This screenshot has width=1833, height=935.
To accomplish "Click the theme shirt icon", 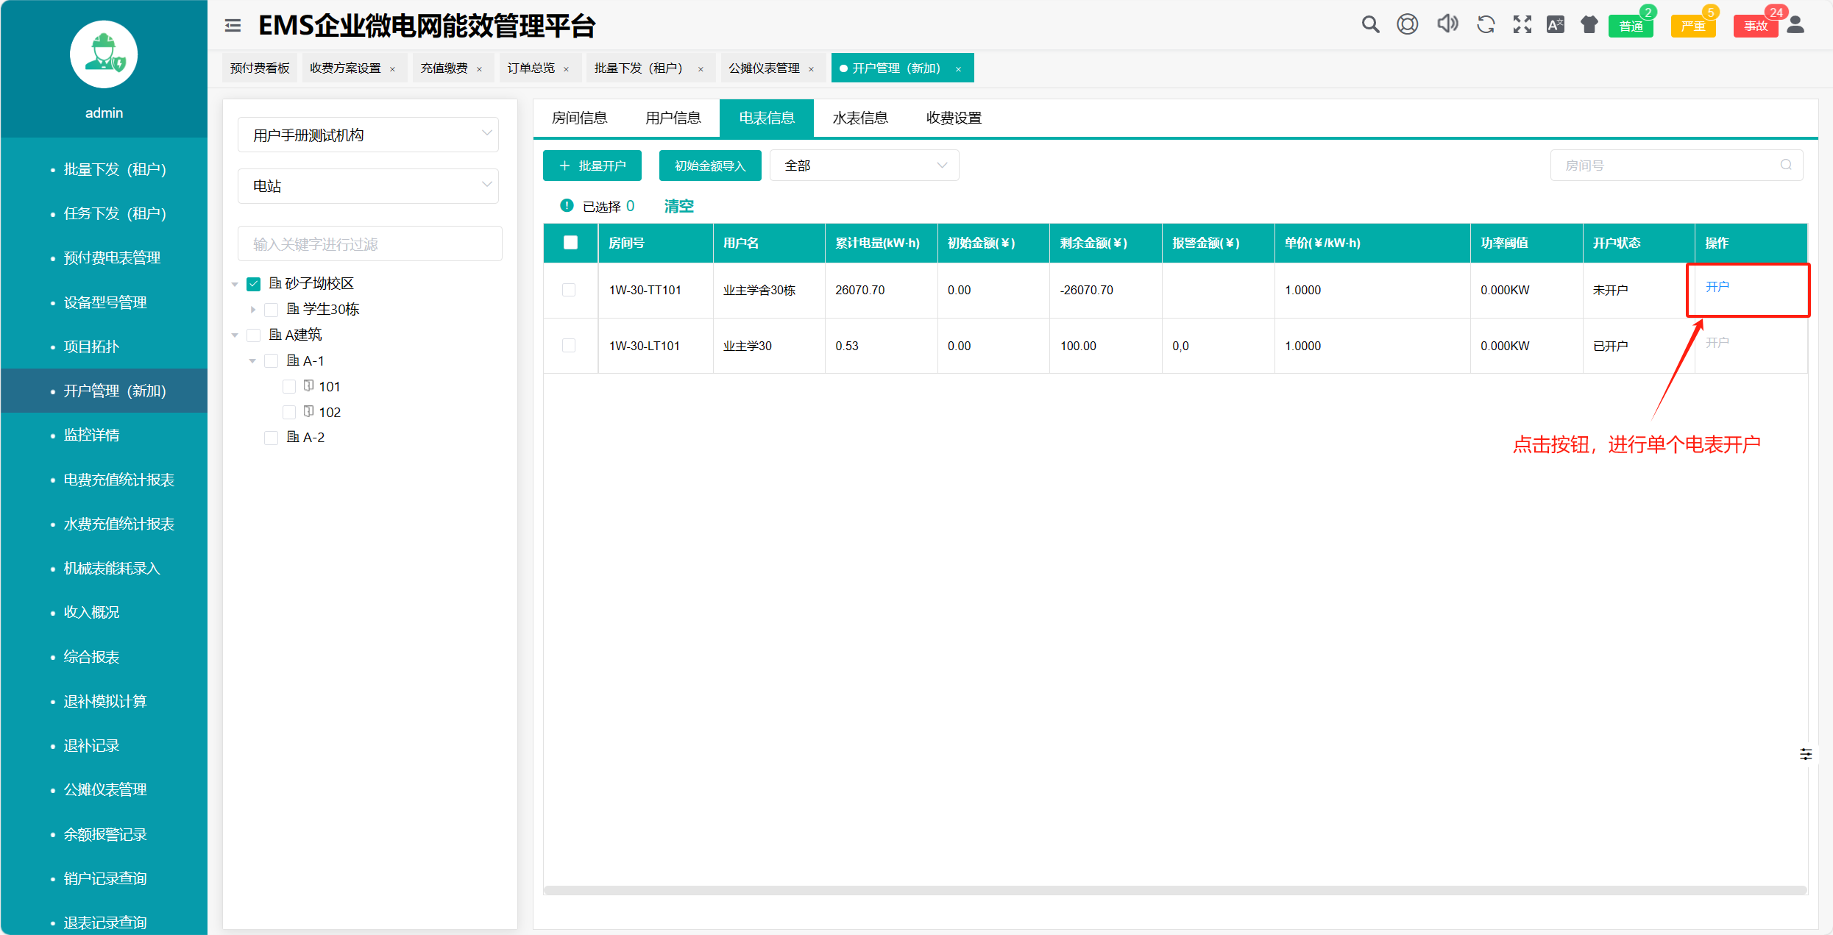I will click(x=1589, y=25).
